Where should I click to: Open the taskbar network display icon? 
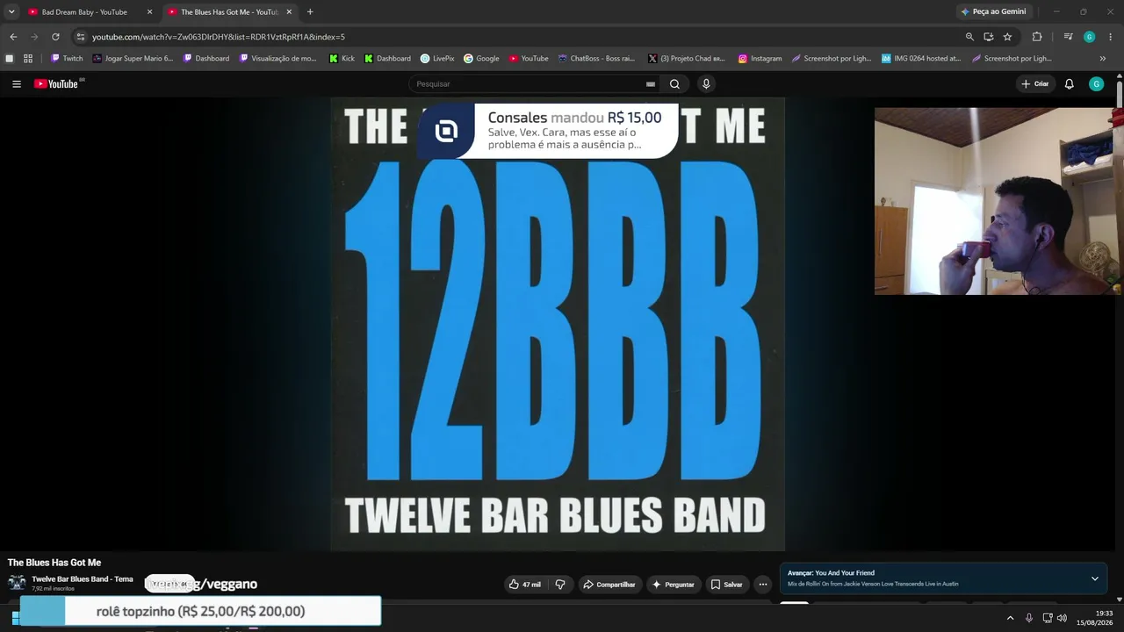point(1047,618)
